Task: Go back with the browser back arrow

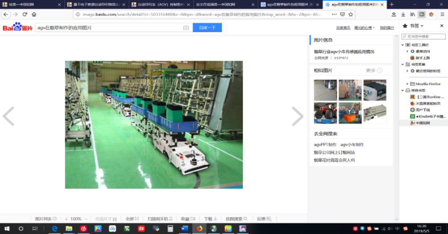Action: pyautogui.click(x=6, y=14)
